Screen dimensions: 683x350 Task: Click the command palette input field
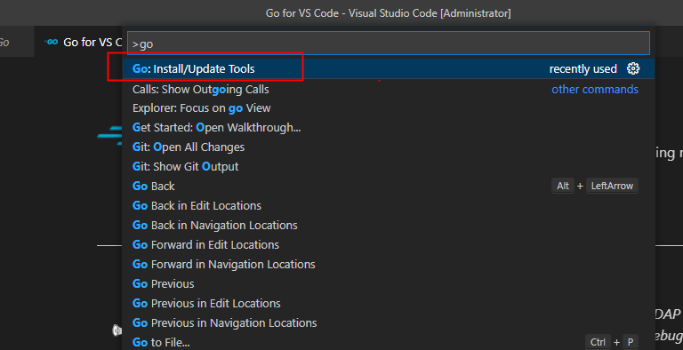(x=389, y=44)
